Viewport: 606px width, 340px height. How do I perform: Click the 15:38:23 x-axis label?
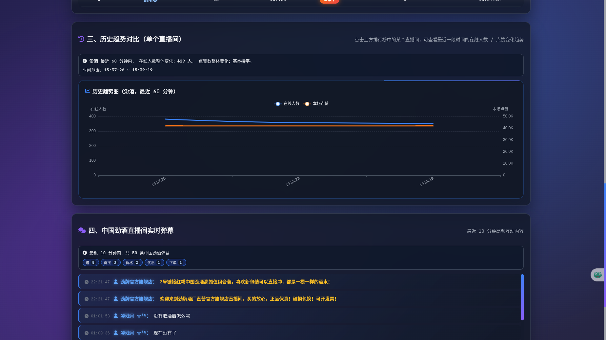pos(293,182)
